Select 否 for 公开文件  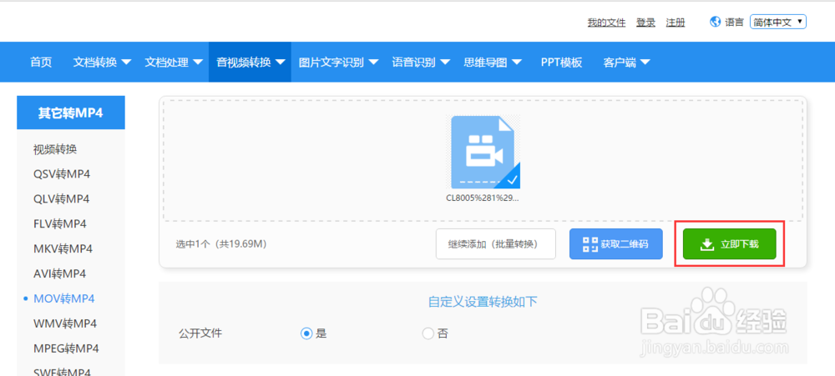428,333
